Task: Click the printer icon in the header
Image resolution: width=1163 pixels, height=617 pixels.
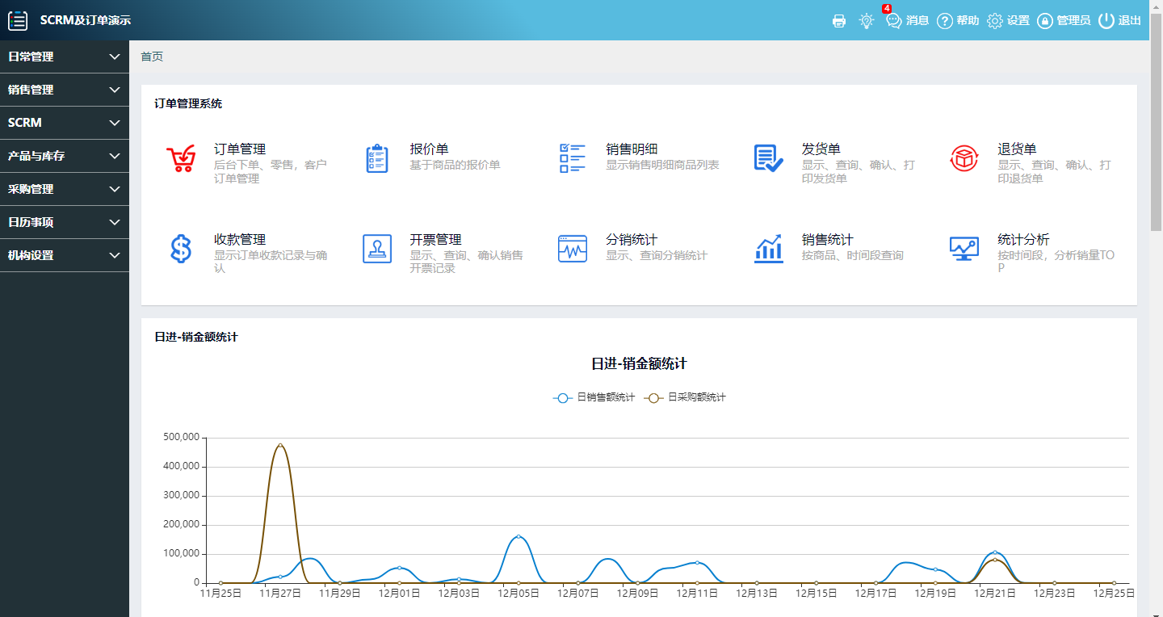Action: 839,21
